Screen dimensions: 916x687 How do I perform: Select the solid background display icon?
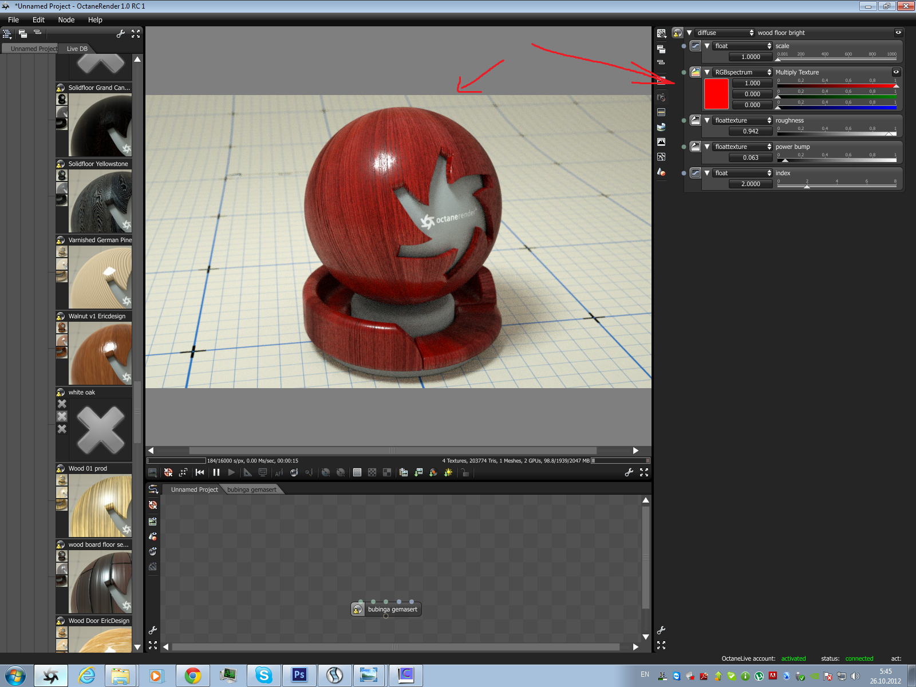(357, 472)
